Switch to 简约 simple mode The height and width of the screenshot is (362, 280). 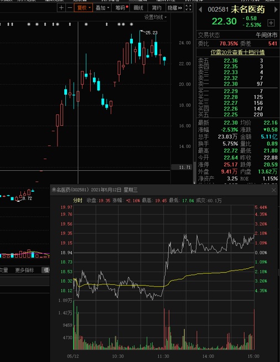coord(157,8)
